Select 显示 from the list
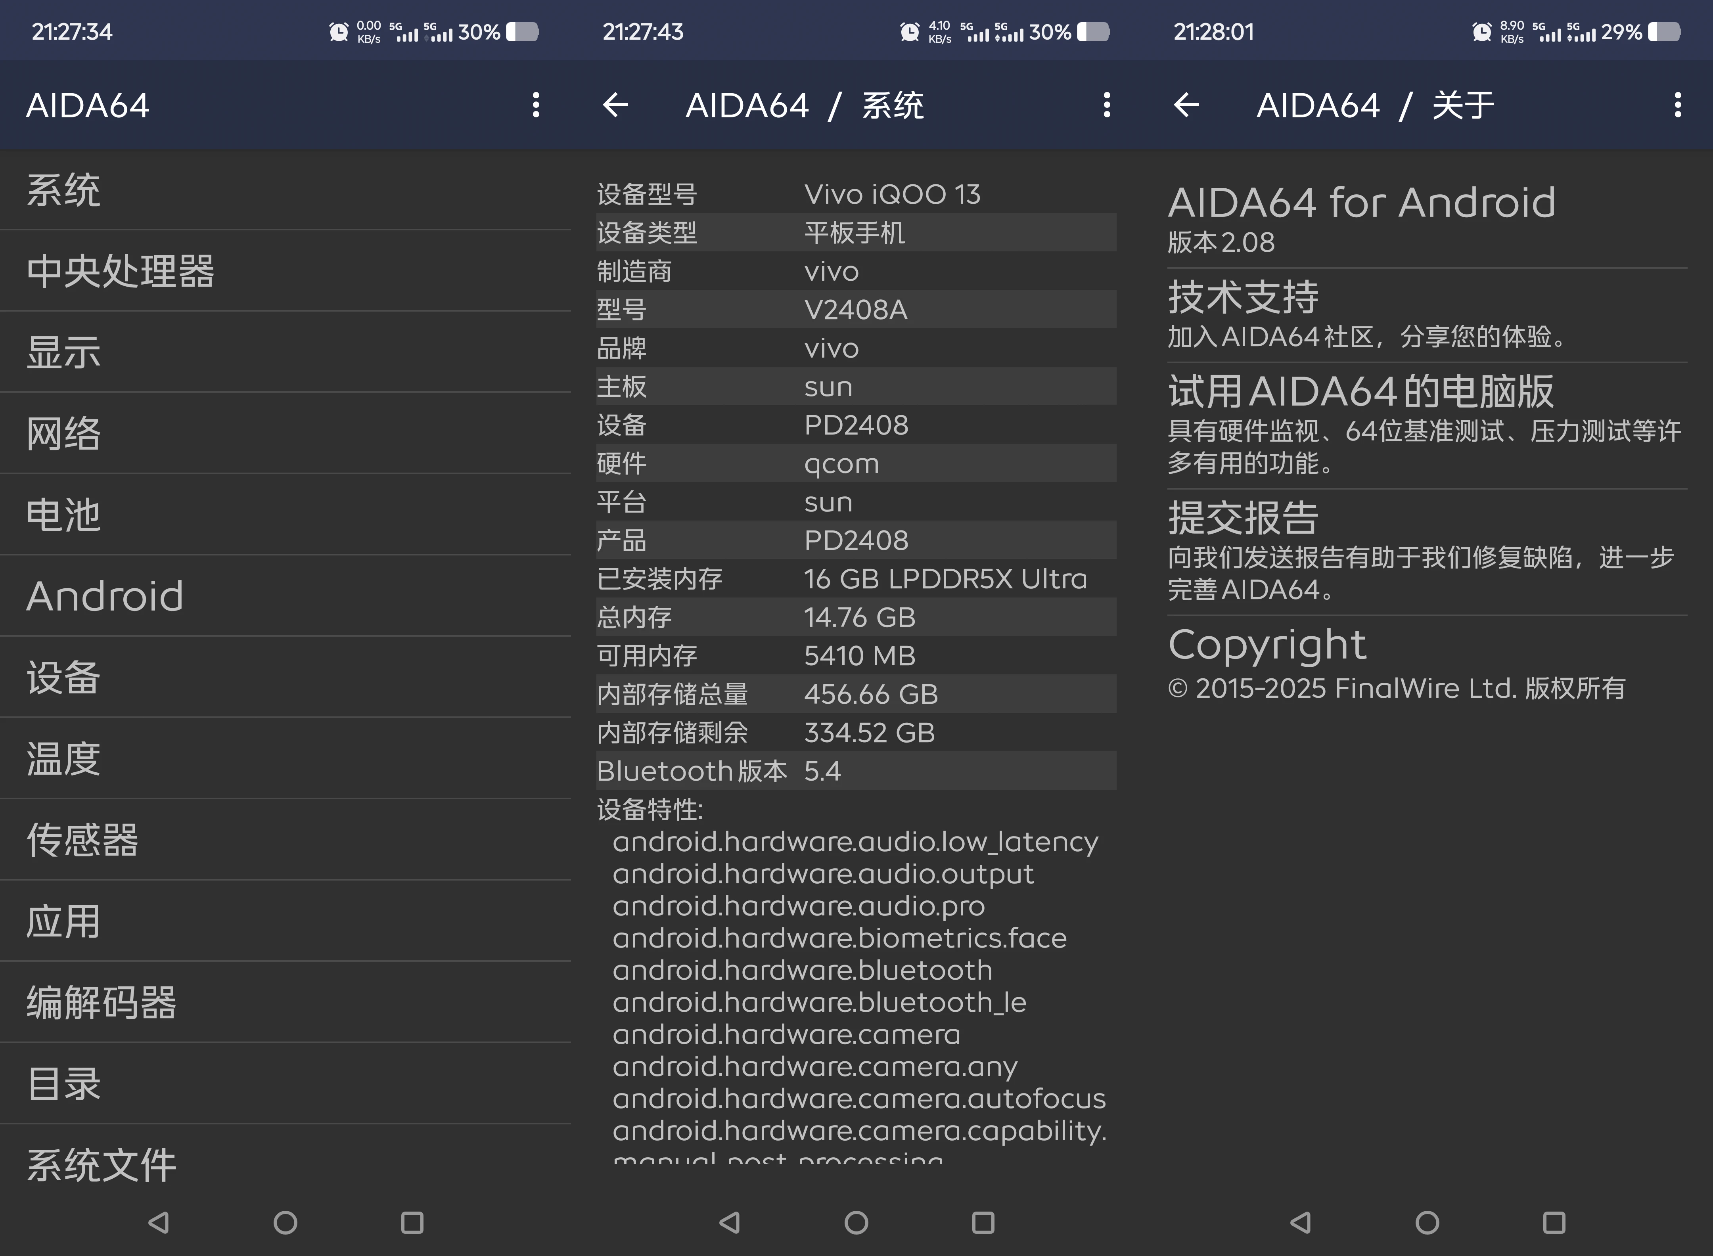The width and height of the screenshot is (1713, 1256). pyautogui.click(x=285, y=352)
